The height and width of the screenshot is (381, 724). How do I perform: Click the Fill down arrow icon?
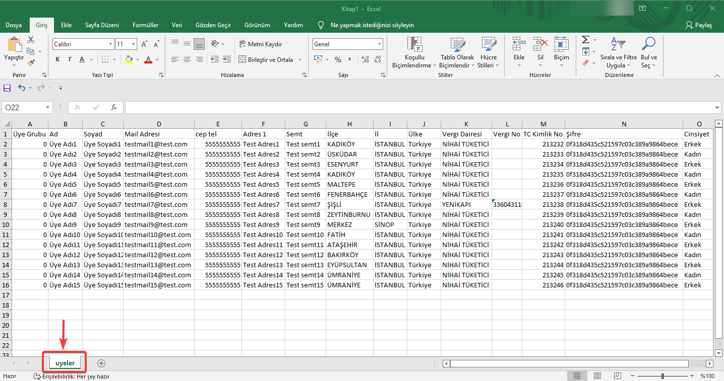tap(585, 51)
